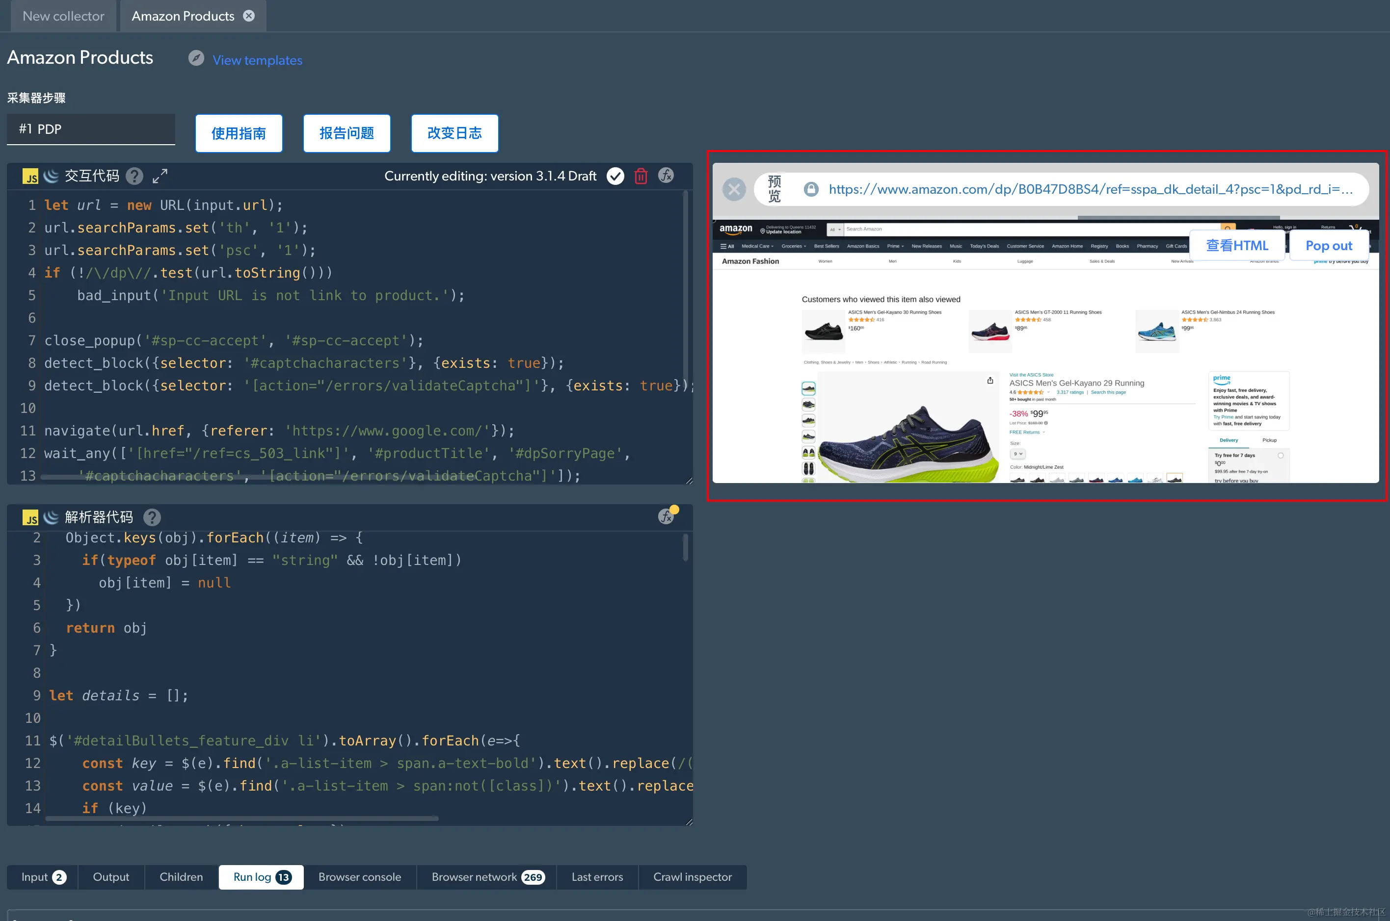Switch preview to Pickup delivery option

point(1270,440)
